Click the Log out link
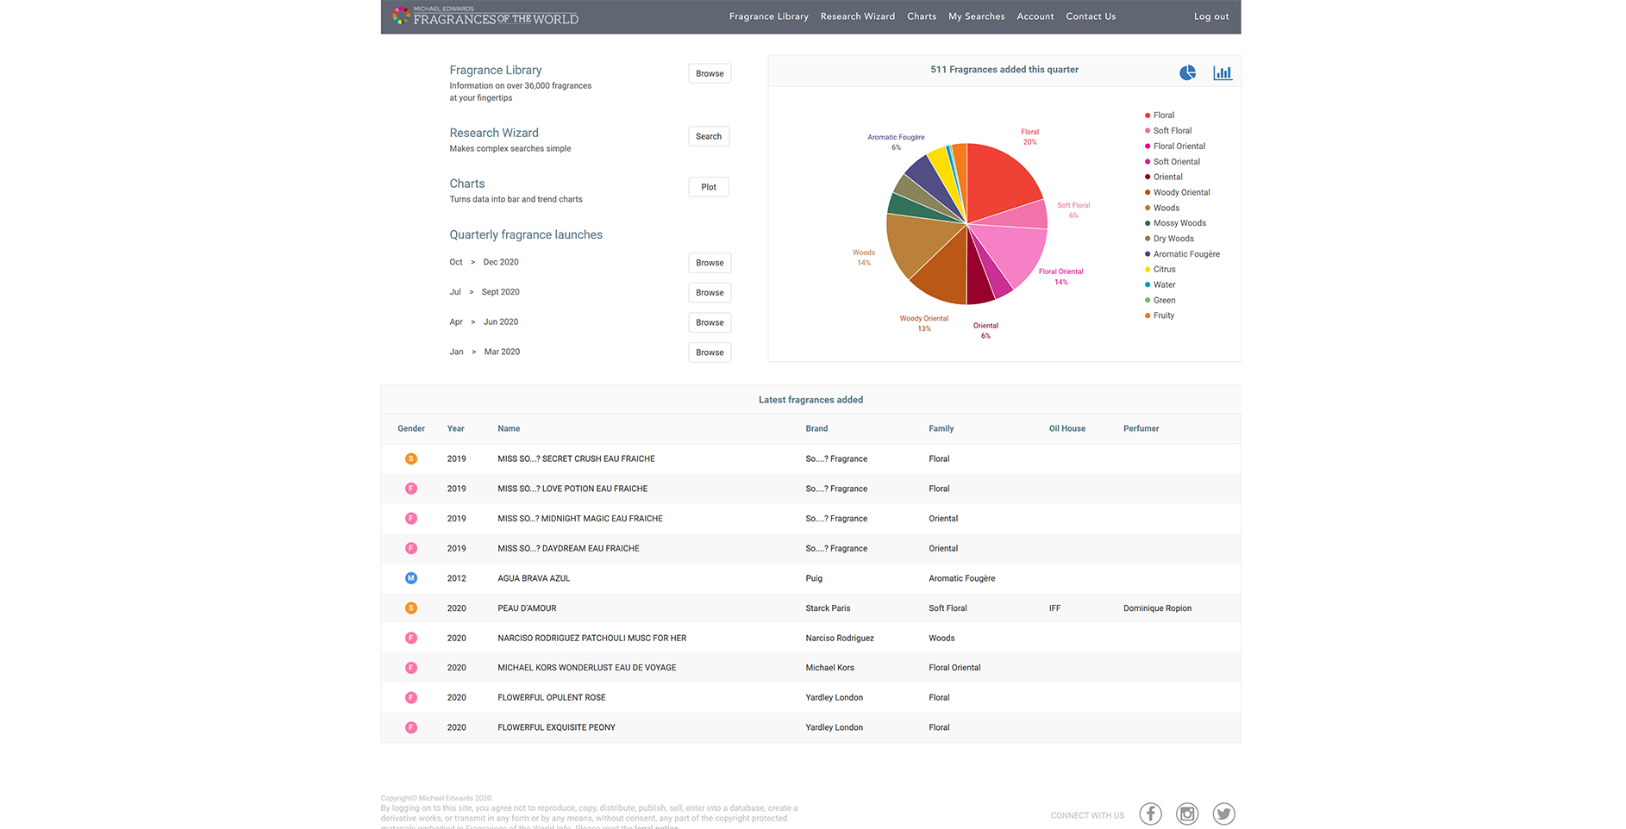The height and width of the screenshot is (829, 1626). (1210, 16)
